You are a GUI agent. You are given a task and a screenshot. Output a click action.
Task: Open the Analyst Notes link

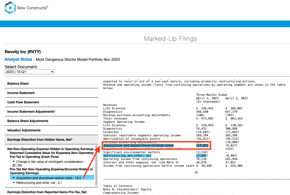coord(19,59)
